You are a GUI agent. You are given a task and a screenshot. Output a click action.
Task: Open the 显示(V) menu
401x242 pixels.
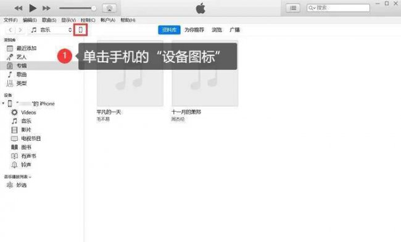68,20
